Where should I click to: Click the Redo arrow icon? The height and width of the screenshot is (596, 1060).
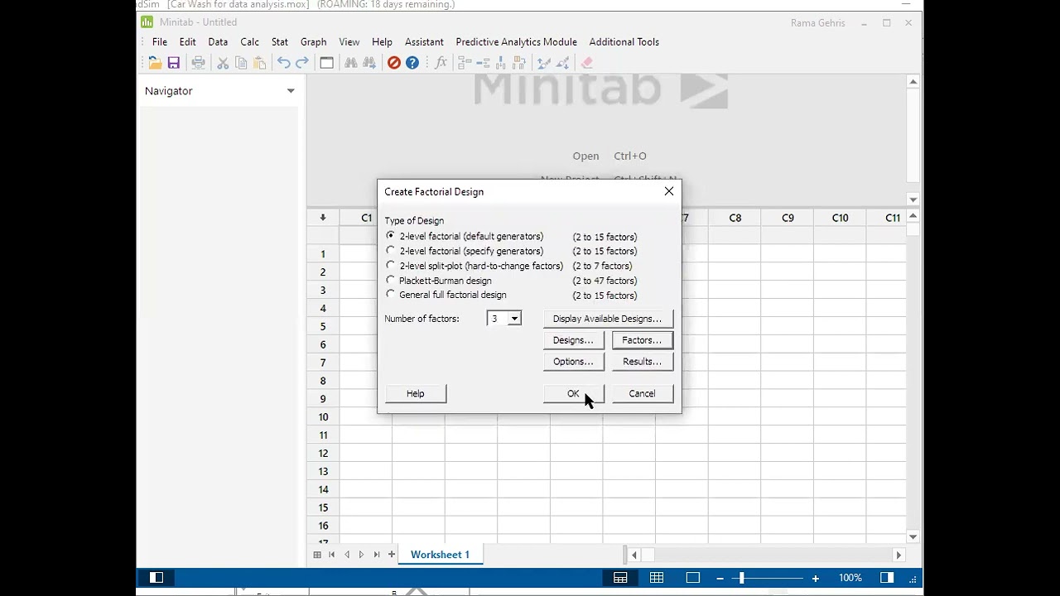pos(302,63)
